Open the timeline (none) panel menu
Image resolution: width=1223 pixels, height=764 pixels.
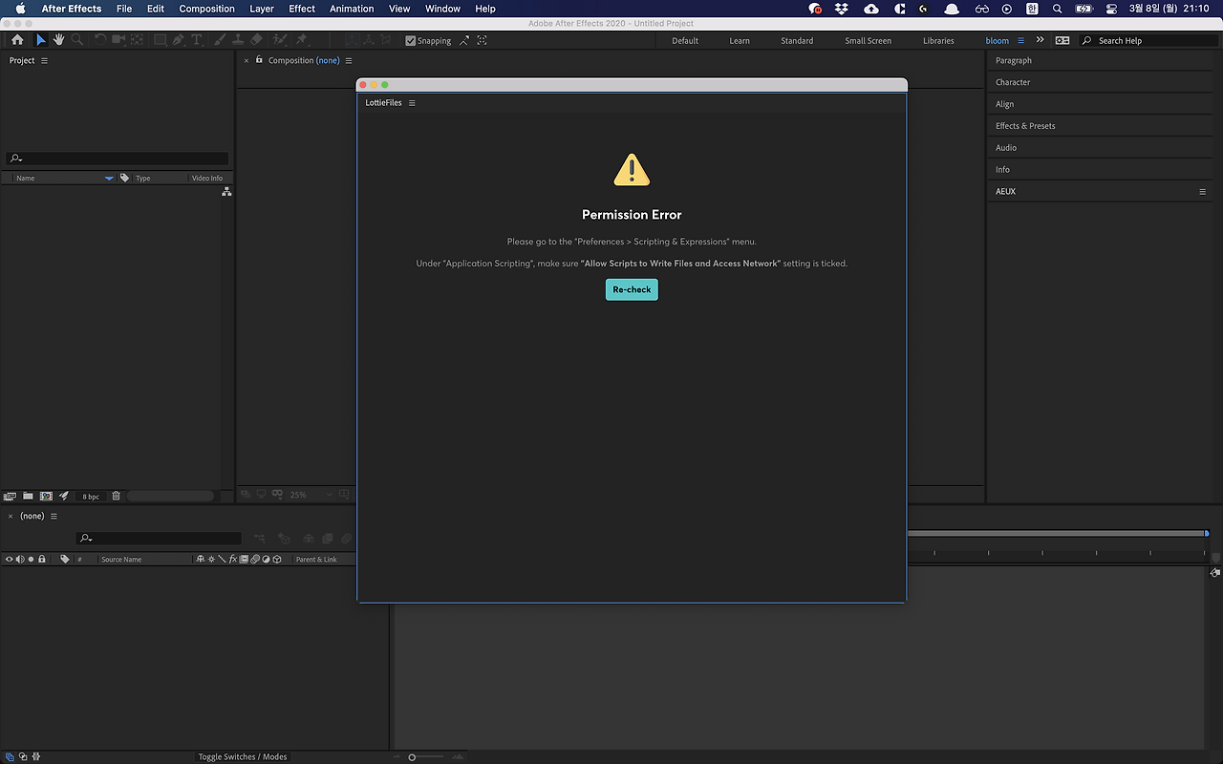point(54,516)
